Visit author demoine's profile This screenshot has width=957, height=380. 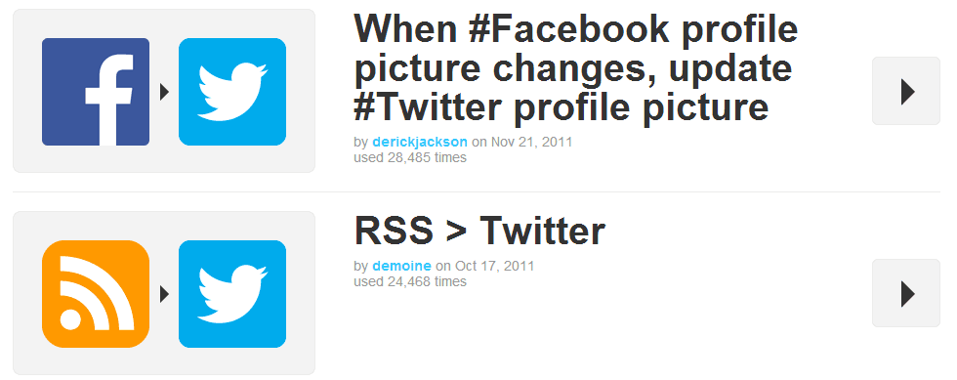(401, 267)
